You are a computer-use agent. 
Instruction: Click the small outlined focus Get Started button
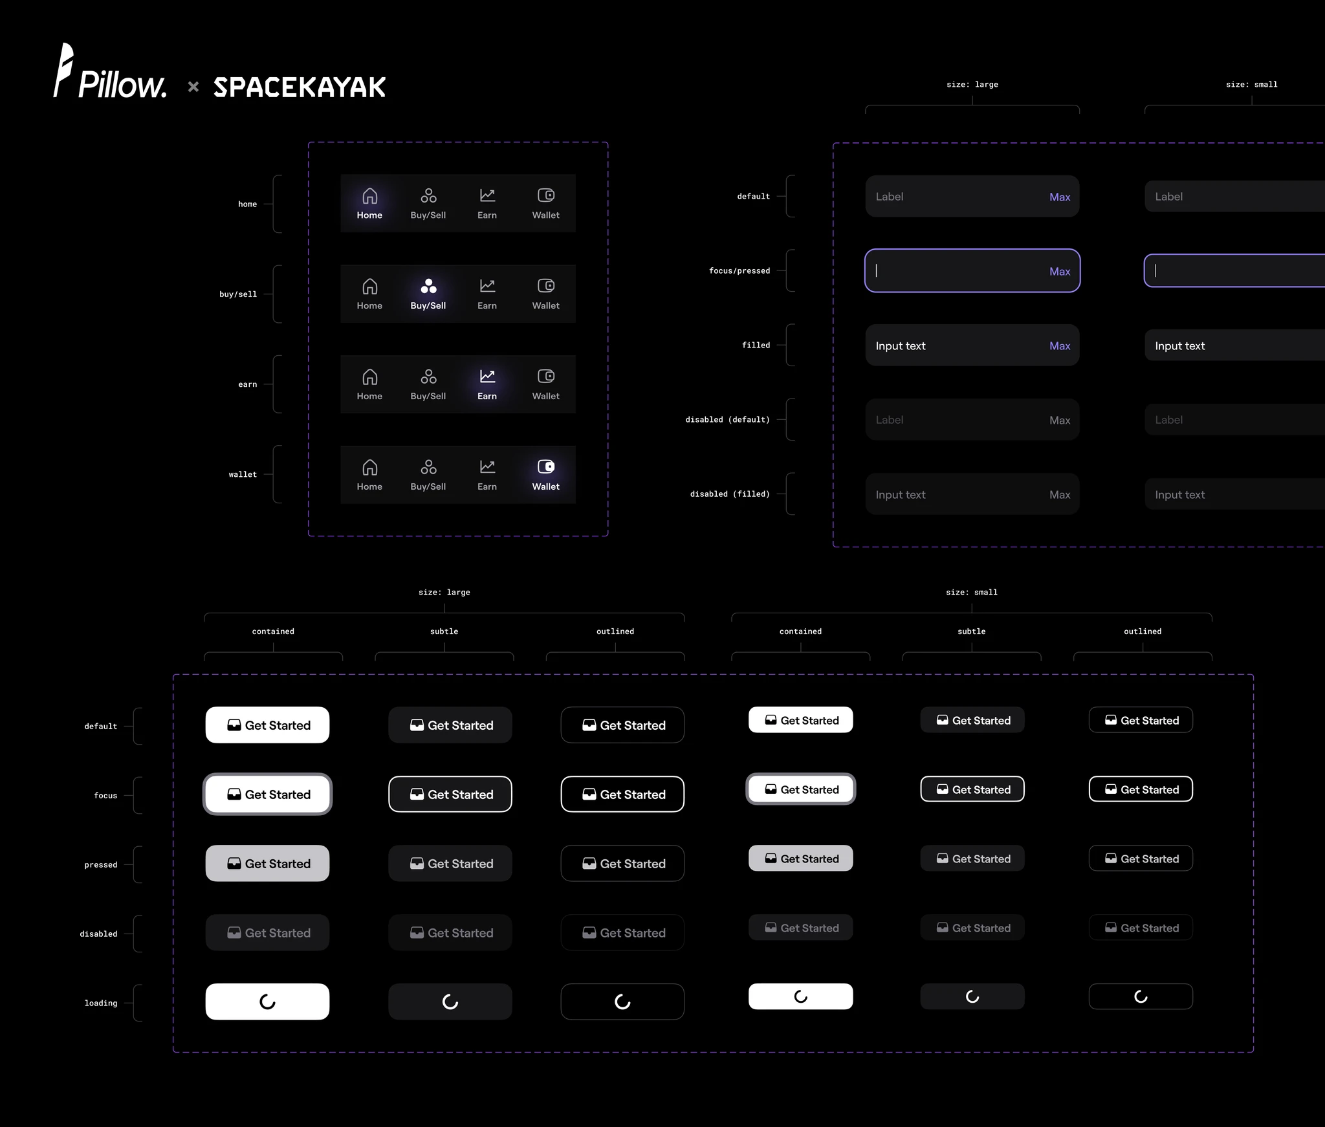click(x=1141, y=789)
